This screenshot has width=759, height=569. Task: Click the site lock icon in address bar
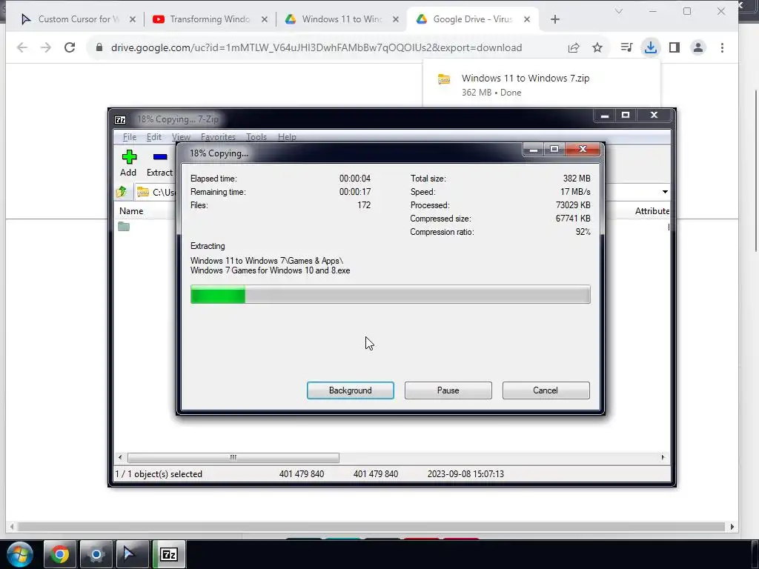(99, 47)
